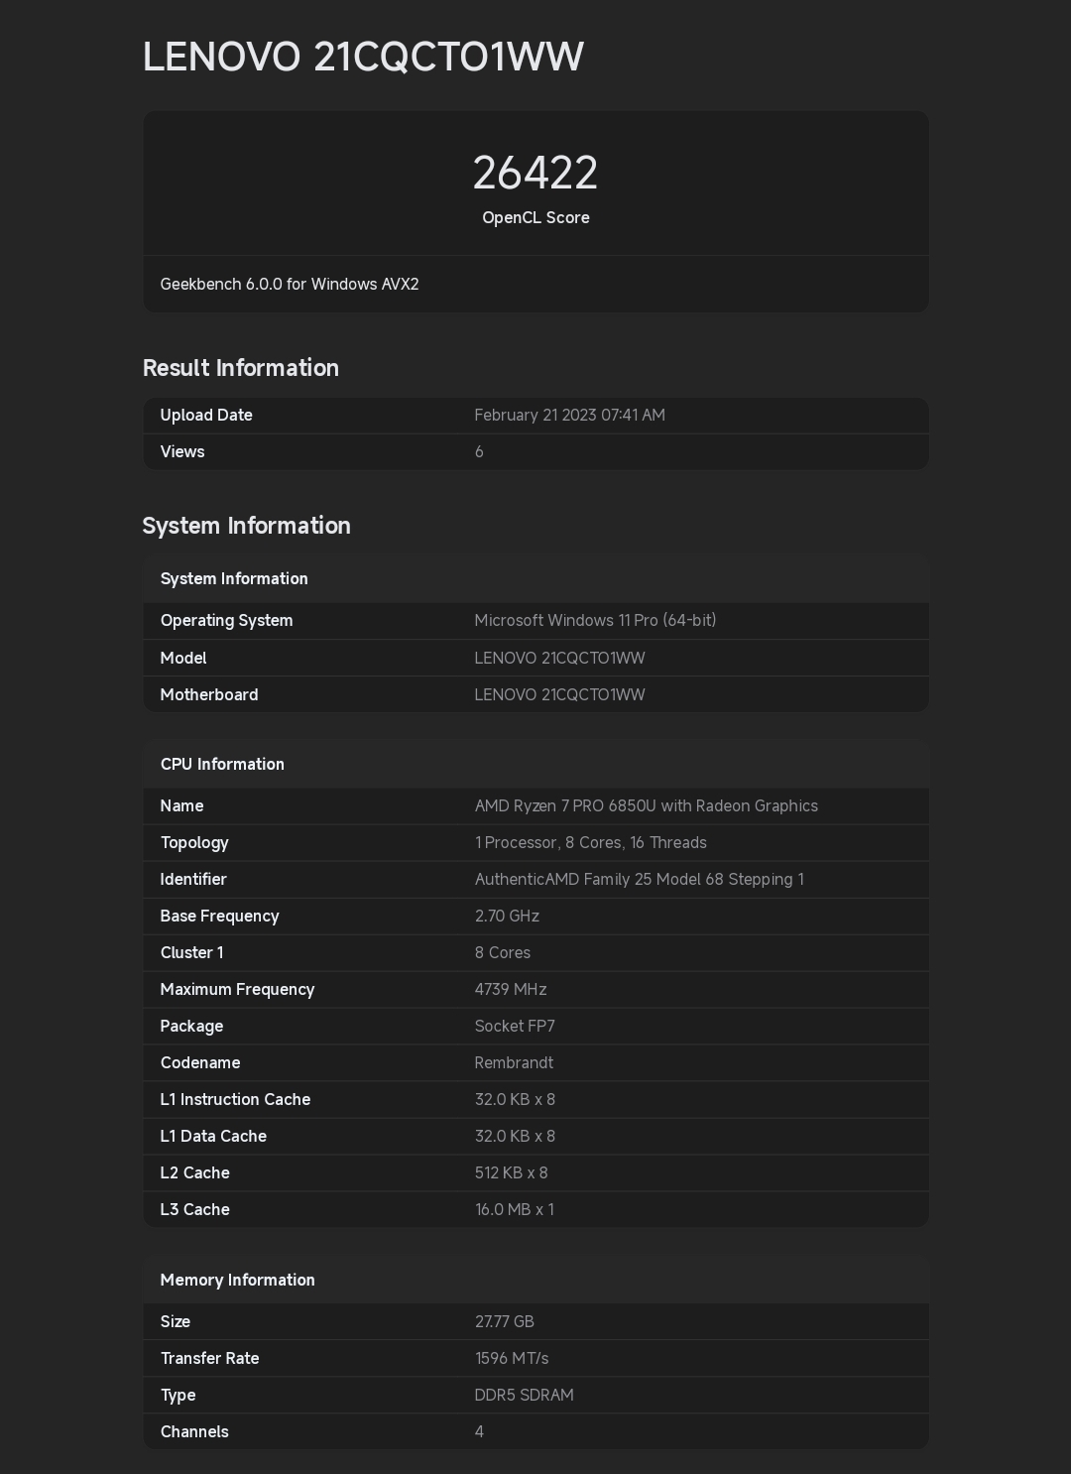The width and height of the screenshot is (1071, 1474).
Task: Click the Motherboard row label
Action: (209, 694)
